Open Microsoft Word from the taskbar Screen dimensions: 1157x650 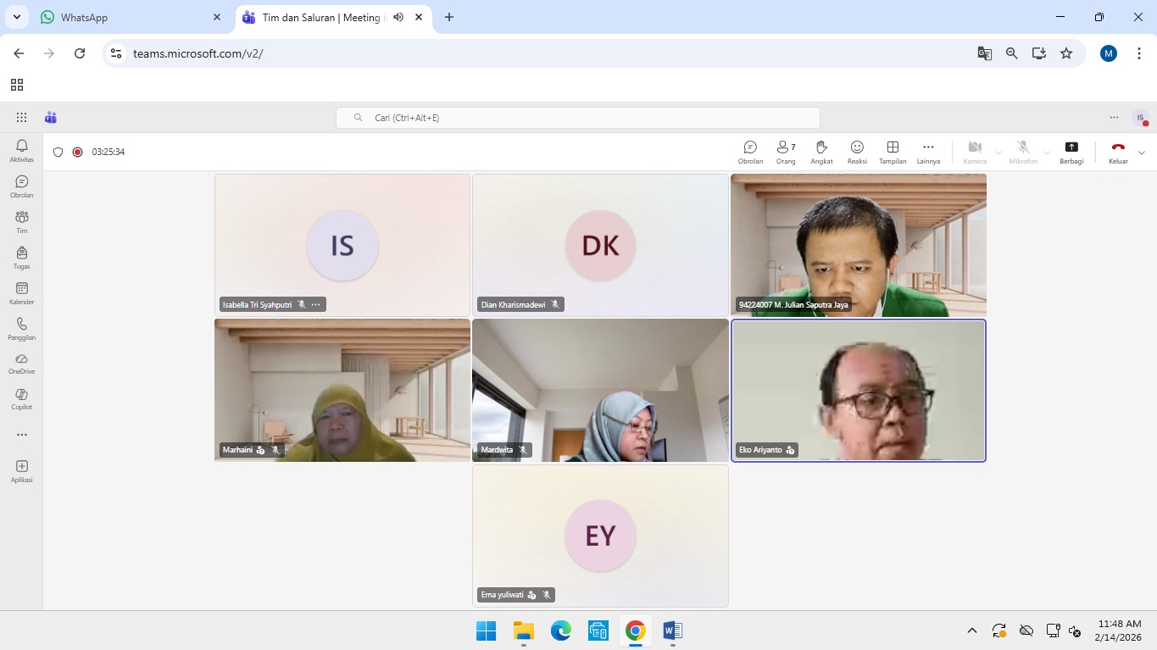pos(672,631)
